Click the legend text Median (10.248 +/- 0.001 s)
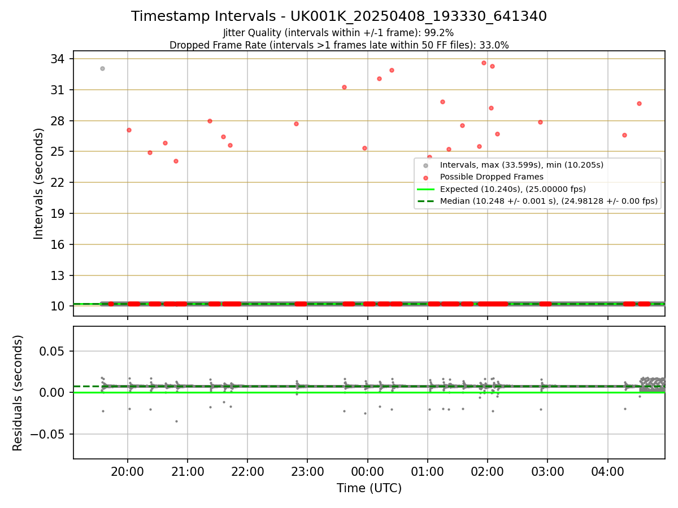Image resolution: width=678 pixels, height=508 pixels. [508, 201]
